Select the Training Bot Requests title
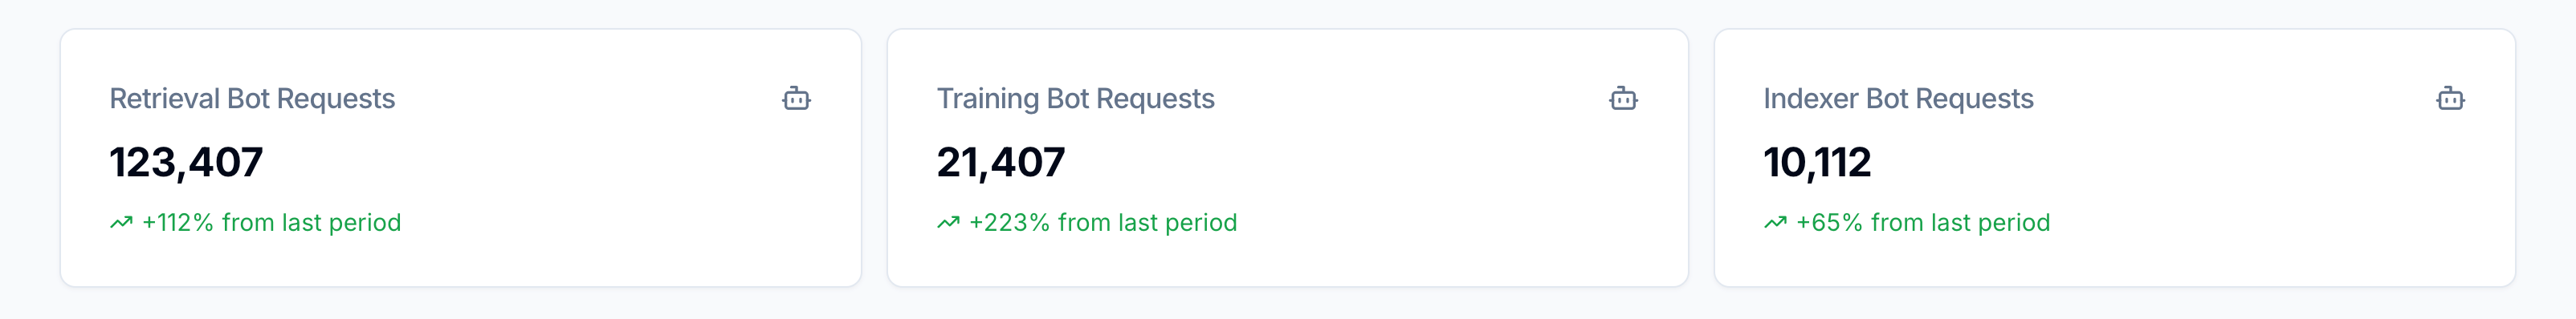 point(1075,99)
